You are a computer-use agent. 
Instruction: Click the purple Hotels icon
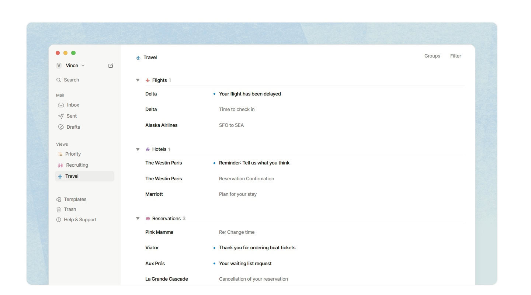(148, 149)
